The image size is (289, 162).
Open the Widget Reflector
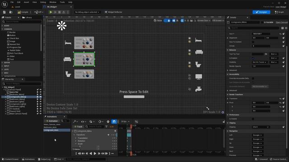(113, 12)
